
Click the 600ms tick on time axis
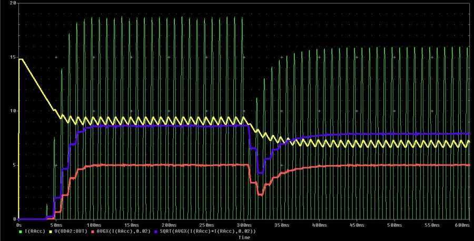(461, 224)
